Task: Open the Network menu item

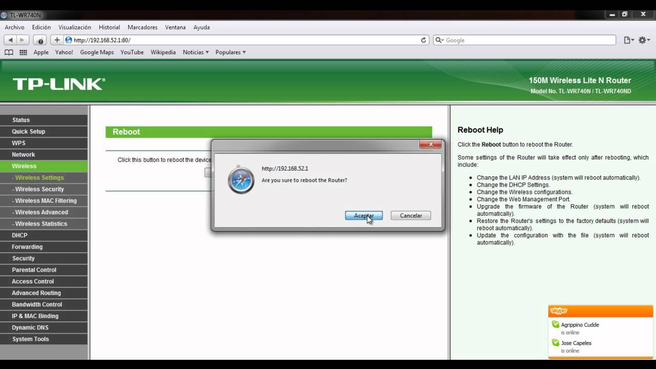Action: (44, 155)
